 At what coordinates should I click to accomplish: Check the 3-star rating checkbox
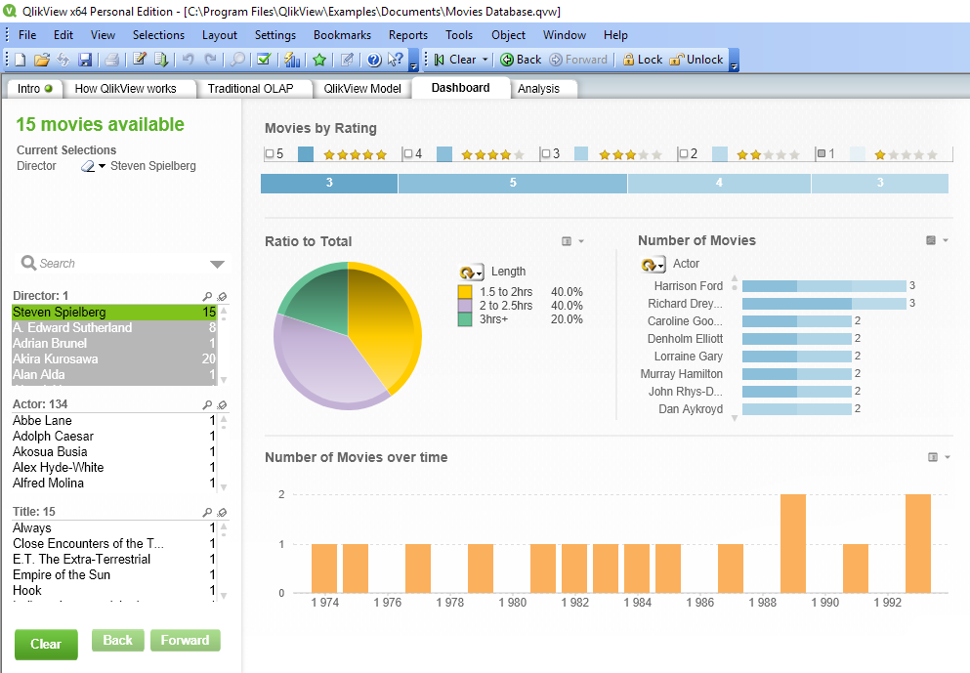pyautogui.click(x=546, y=153)
